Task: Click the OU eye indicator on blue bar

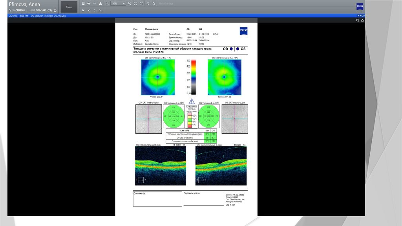Action: point(361,16)
